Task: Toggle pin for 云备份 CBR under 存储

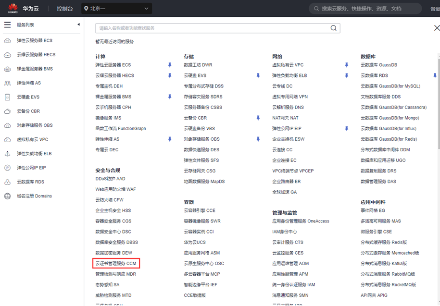Action: (x=258, y=118)
